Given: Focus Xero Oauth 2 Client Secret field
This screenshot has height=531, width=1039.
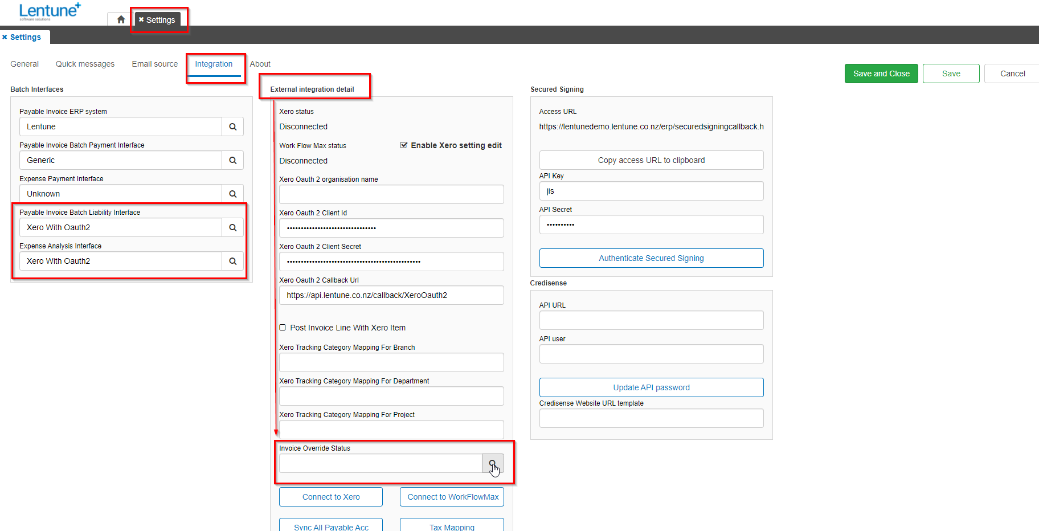Looking at the screenshot, I should 391,262.
